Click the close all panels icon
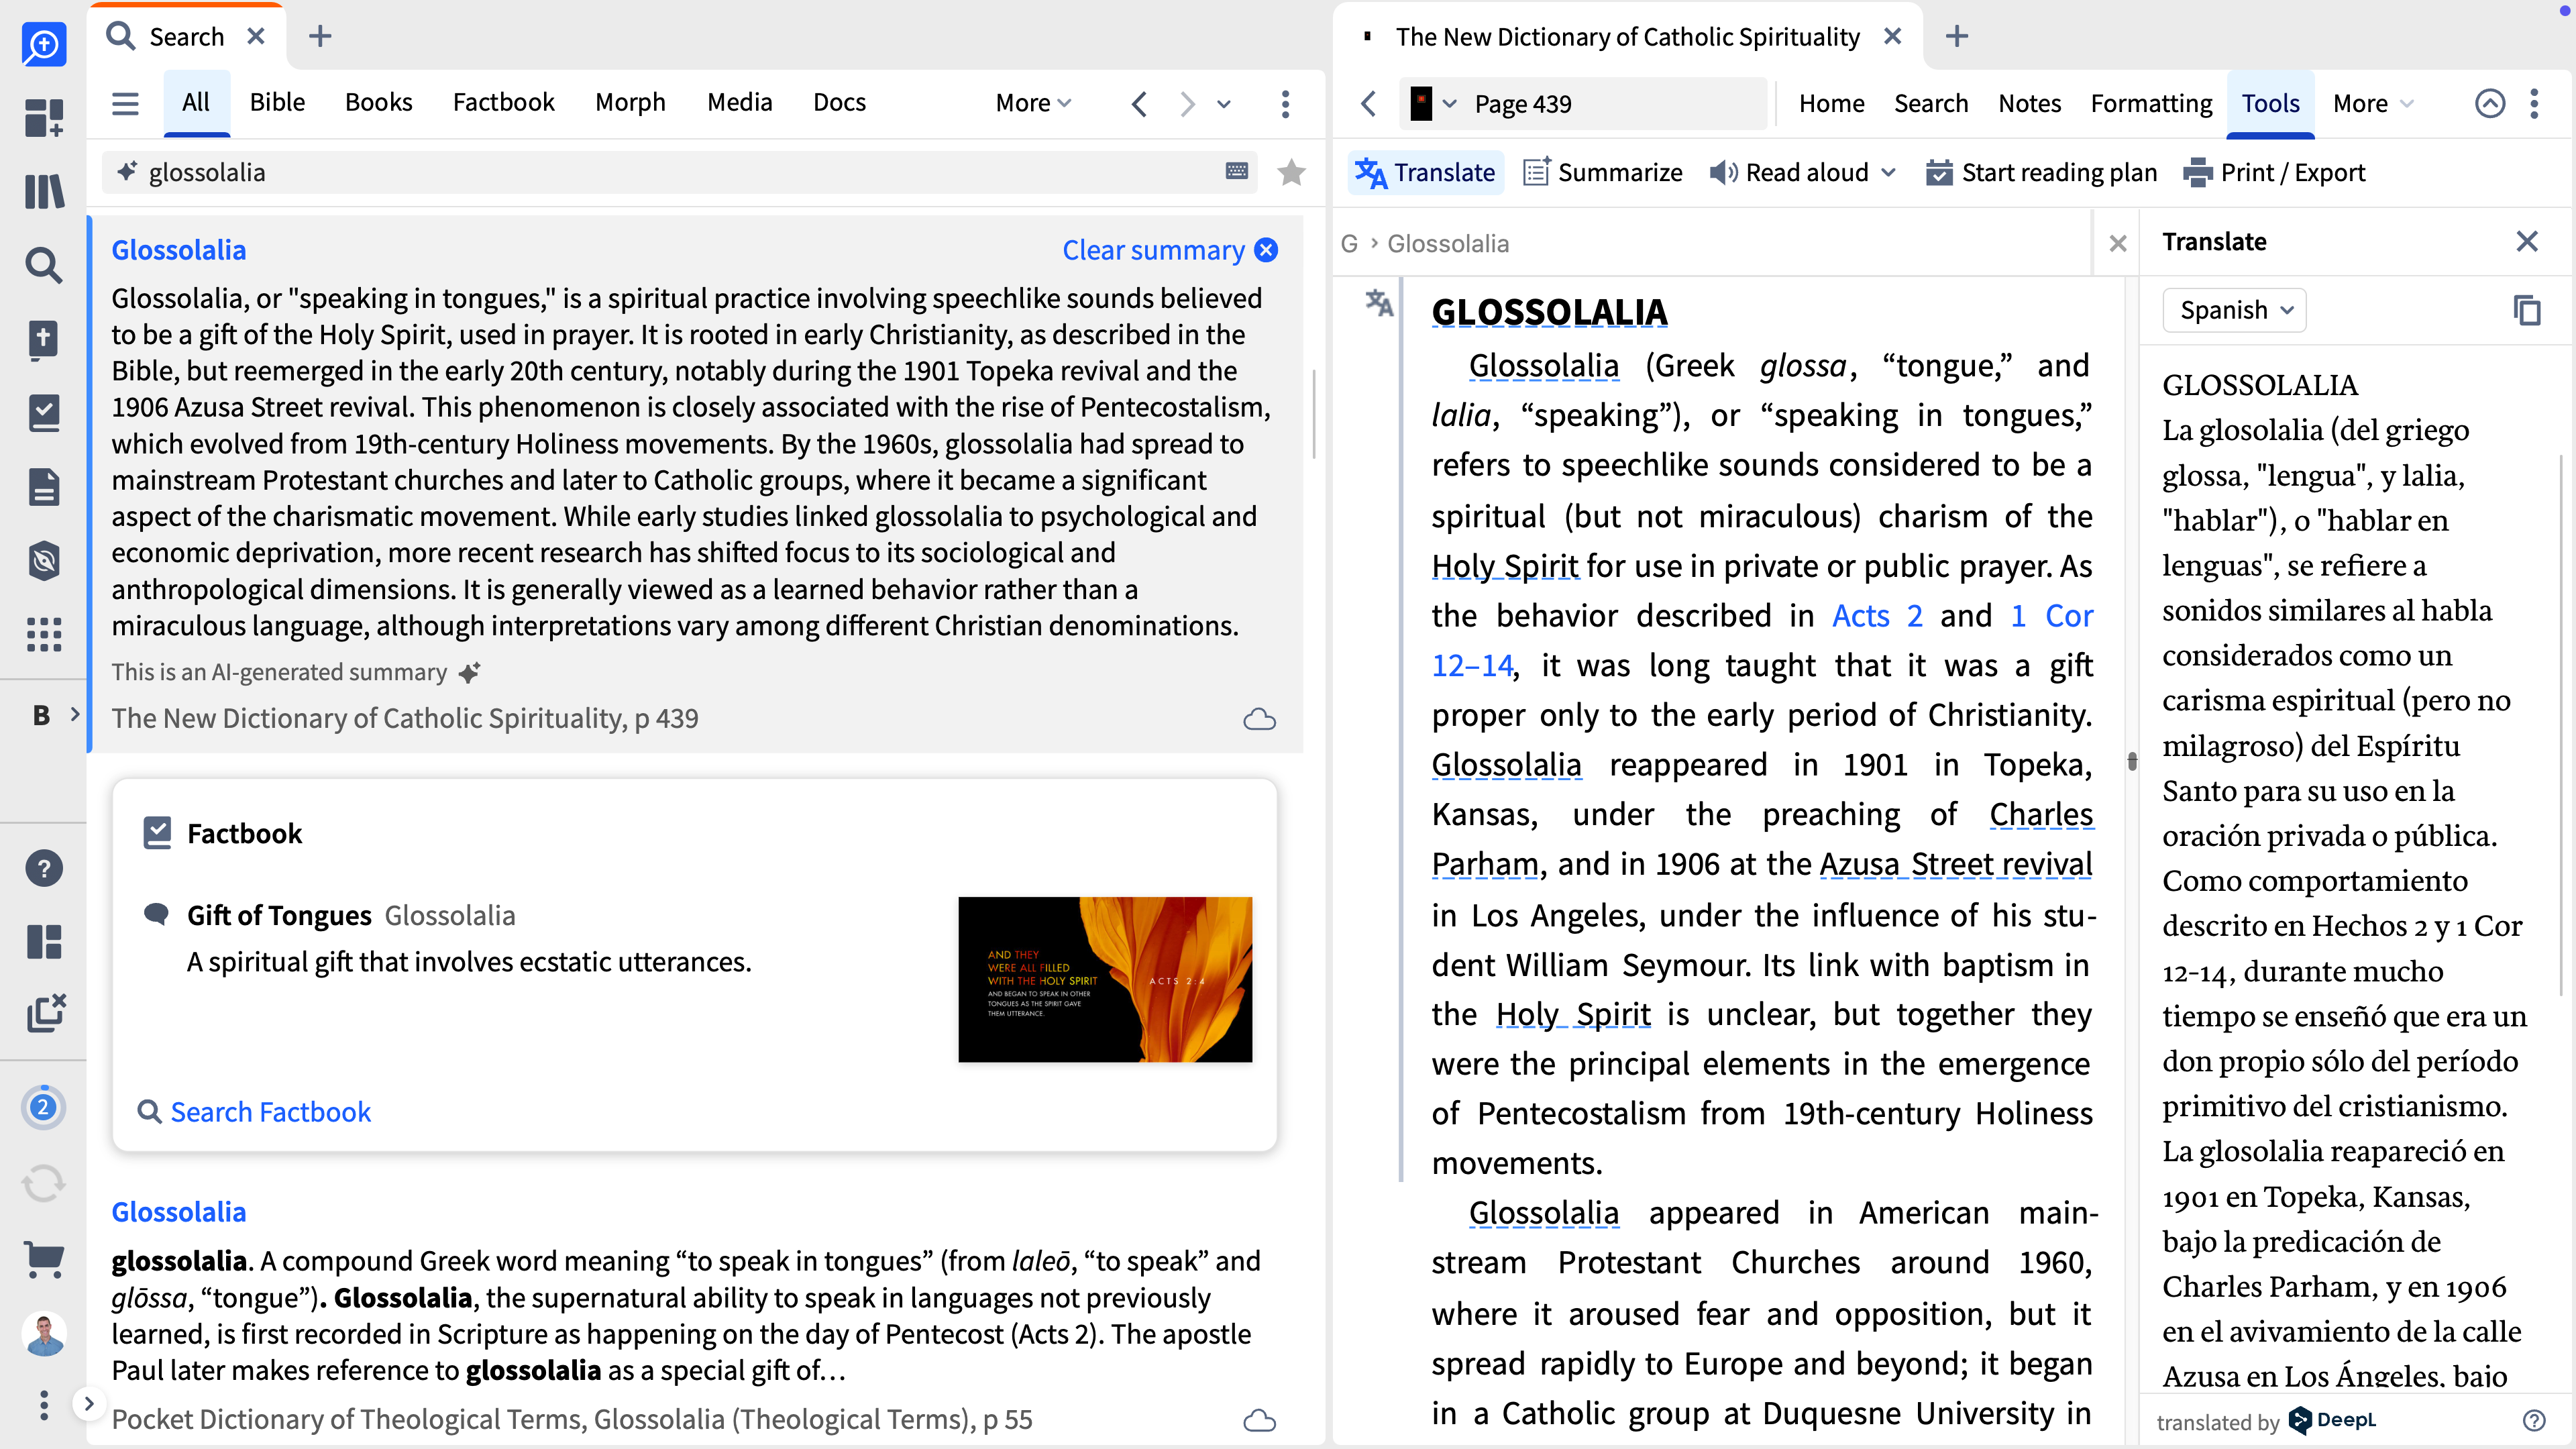This screenshot has height=1449, width=2576. 46,1013
